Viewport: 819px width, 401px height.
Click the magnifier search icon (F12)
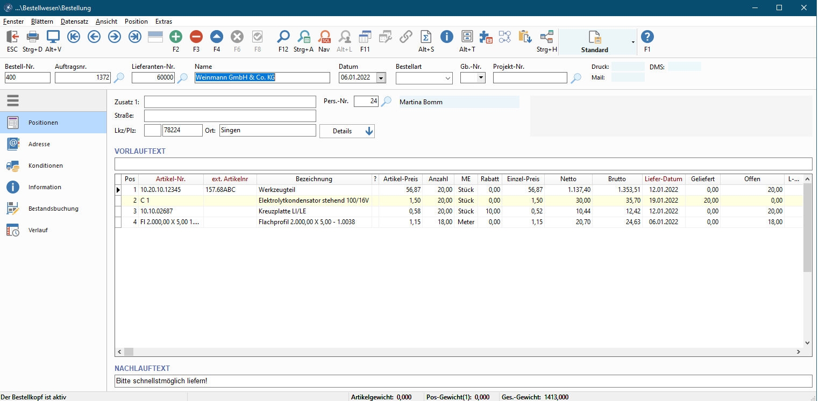click(x=283, y=37)
